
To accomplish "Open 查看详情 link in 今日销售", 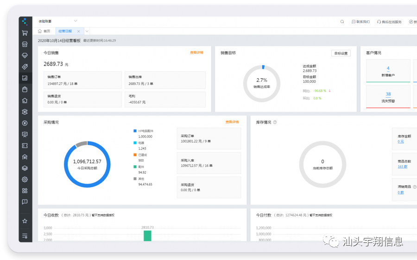I will point(196,53).
